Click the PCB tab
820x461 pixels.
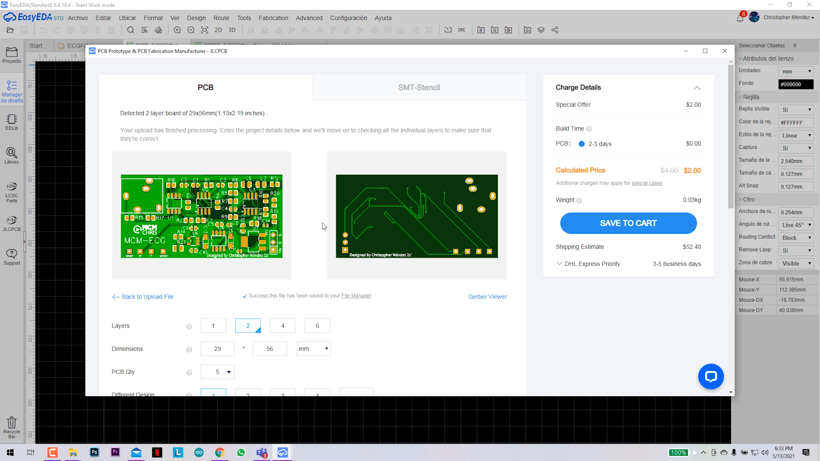205,87
